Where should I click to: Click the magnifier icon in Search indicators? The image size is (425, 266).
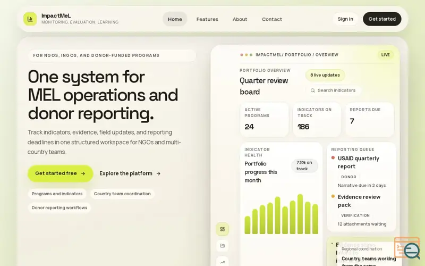coord(312,90)
